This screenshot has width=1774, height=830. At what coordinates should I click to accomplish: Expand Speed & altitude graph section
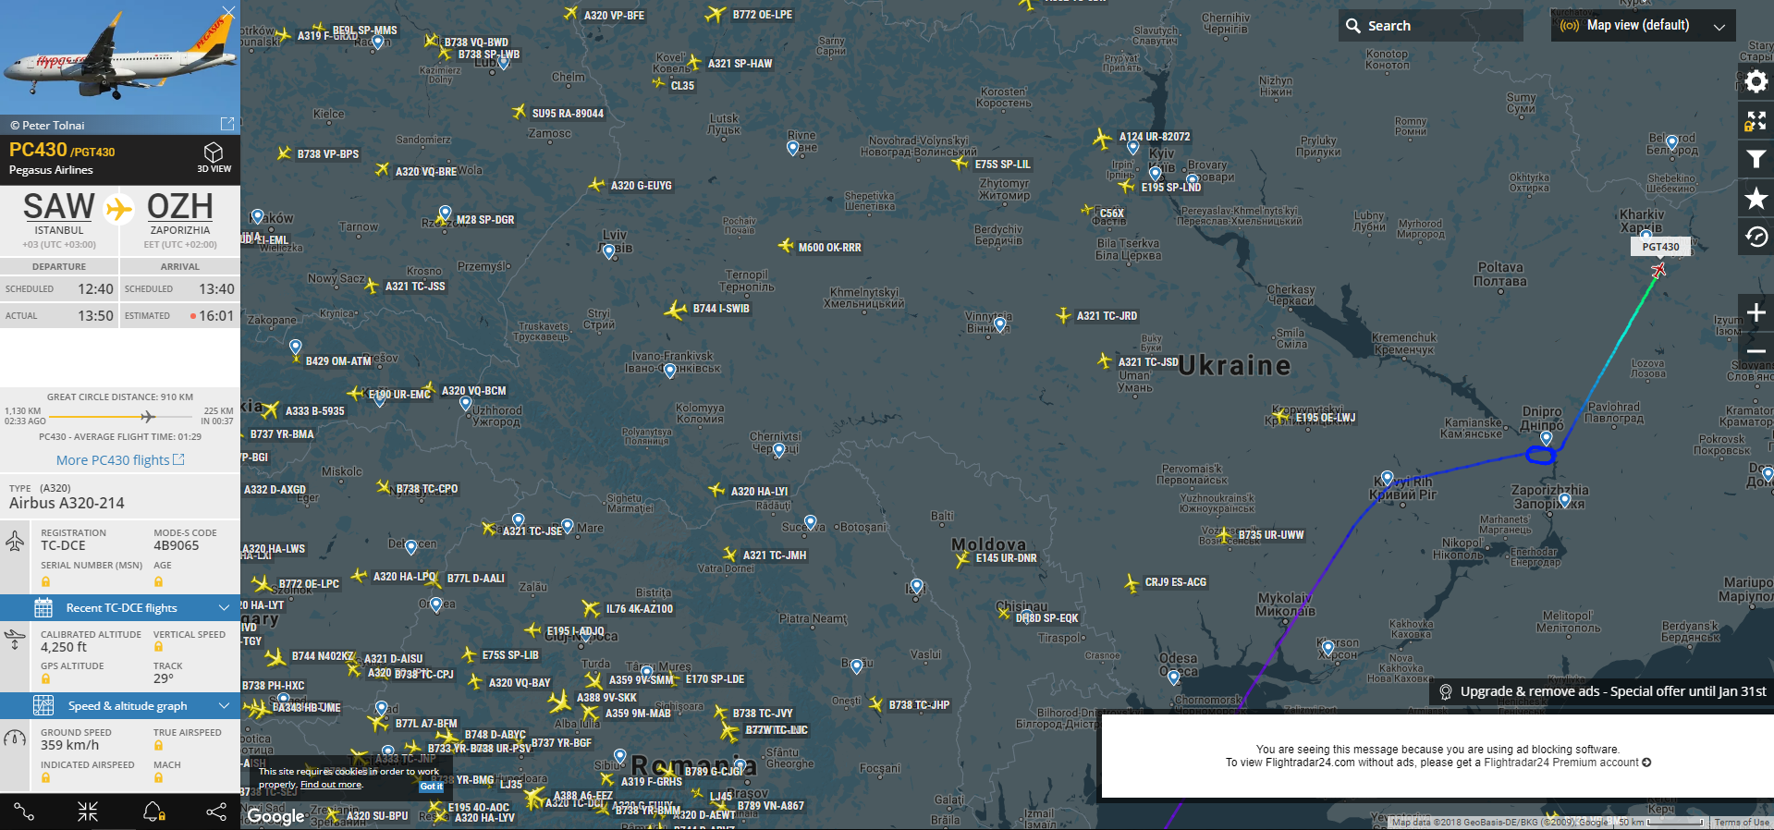click(x=120, y=706)
